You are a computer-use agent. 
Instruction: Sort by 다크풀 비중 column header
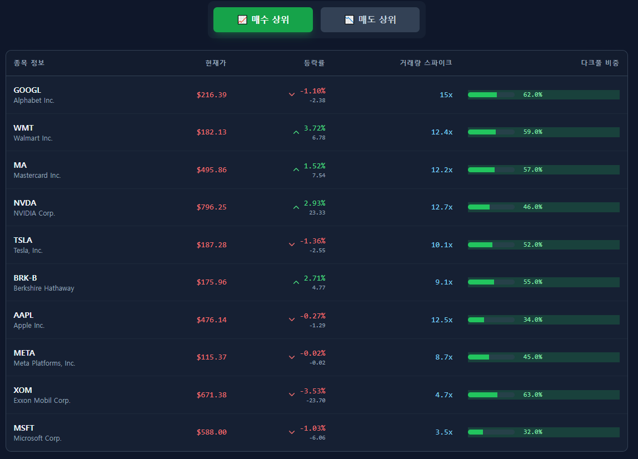[x=600, y=63]
